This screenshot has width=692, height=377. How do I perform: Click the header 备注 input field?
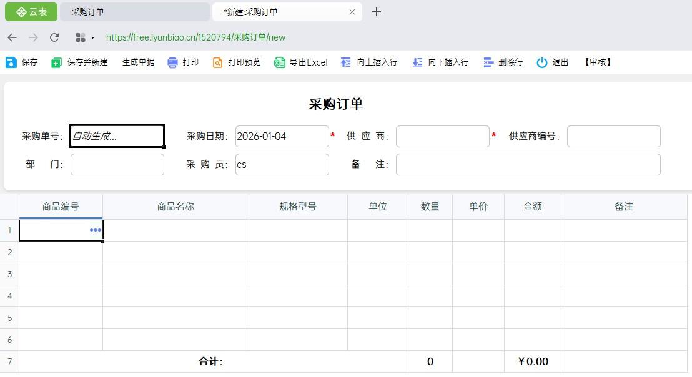[528, 164]
